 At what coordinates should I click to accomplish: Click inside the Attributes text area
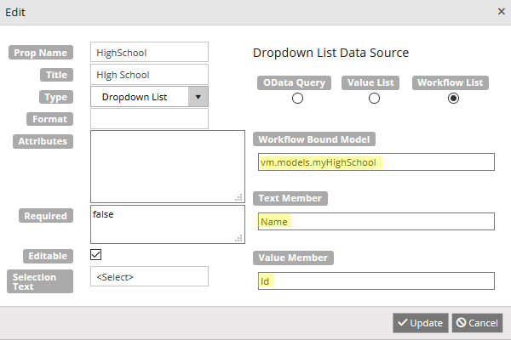point(167,166)
